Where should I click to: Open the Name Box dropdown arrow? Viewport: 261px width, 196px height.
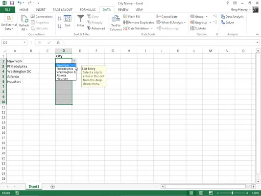[x=24, y=43]
